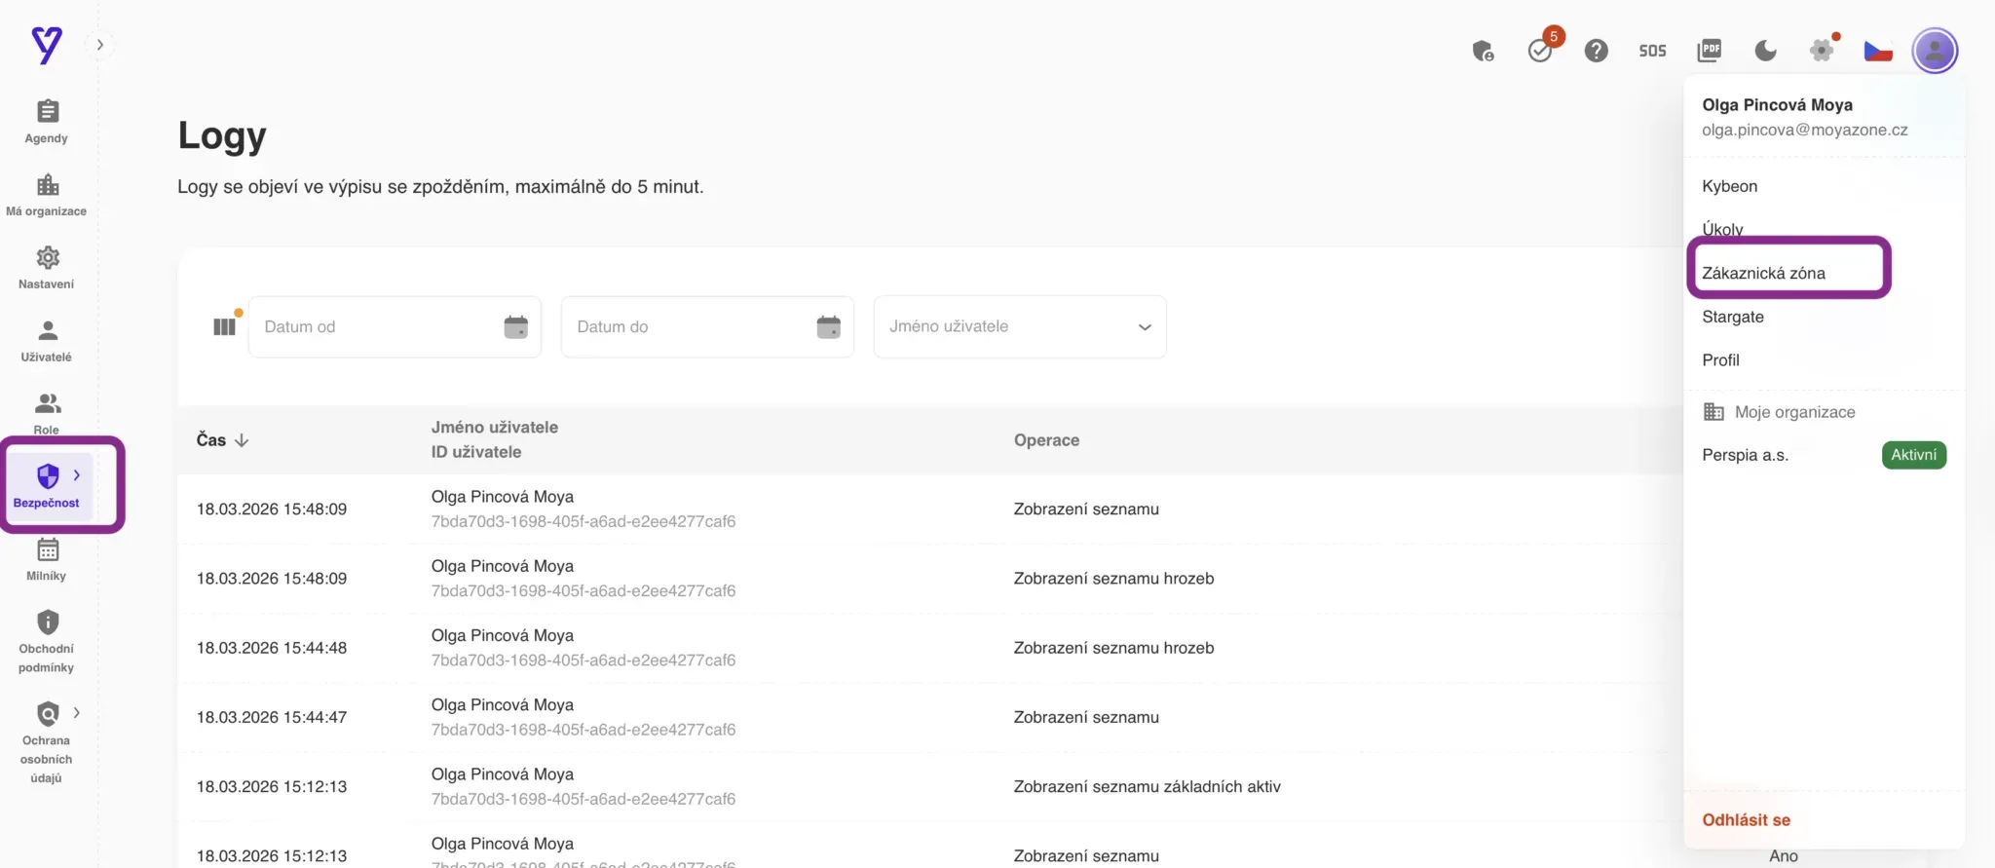Focus the Datum od date field
1995x868 pixels.
pyautogui.click(x=395, y=327)
